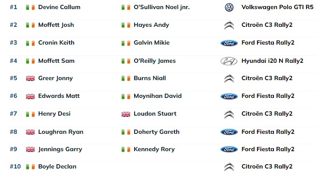The height and width of the screenshot is (175, 316).
Task: Click Citroën logo in Boyle Declan row
Action: 229,167
